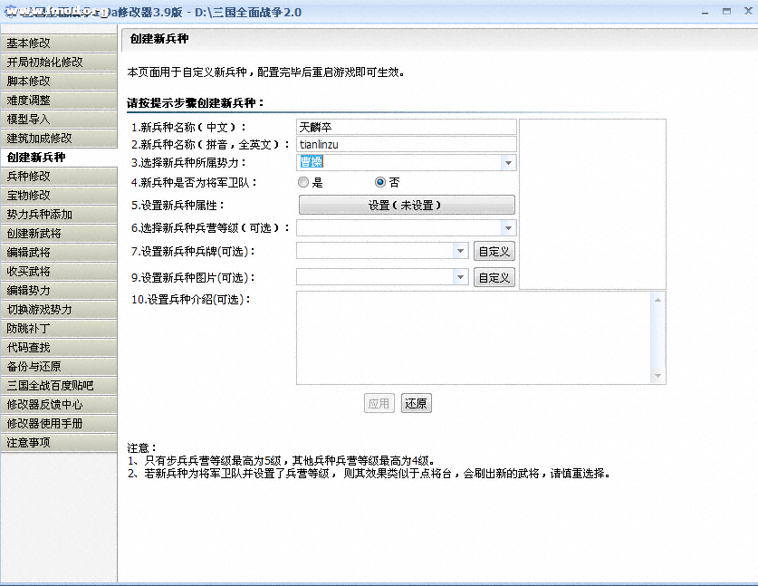This screenshot has width=758, height=586.
Task: Select the 否 radio button
Action: (x=380, y=182)
